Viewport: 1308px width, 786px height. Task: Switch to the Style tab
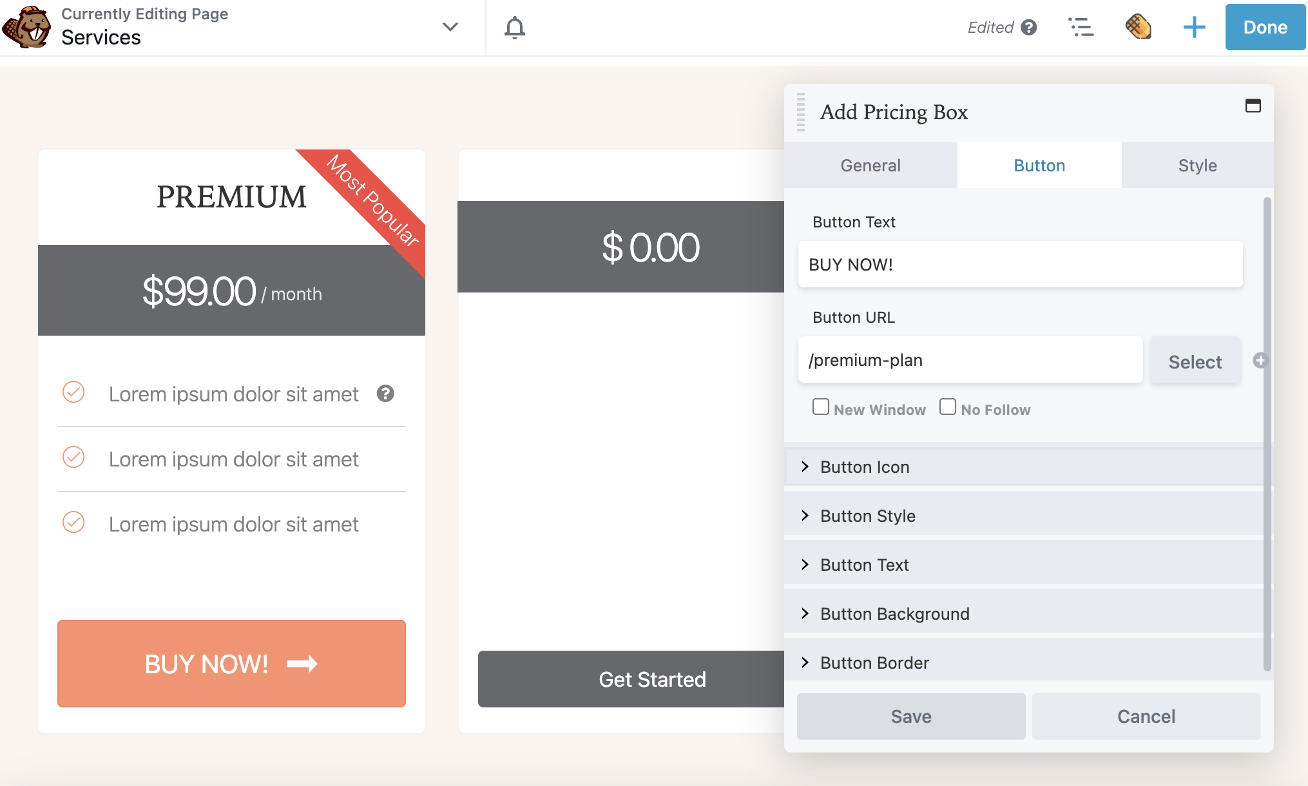pyautogui.click(x=1197, y=166)
